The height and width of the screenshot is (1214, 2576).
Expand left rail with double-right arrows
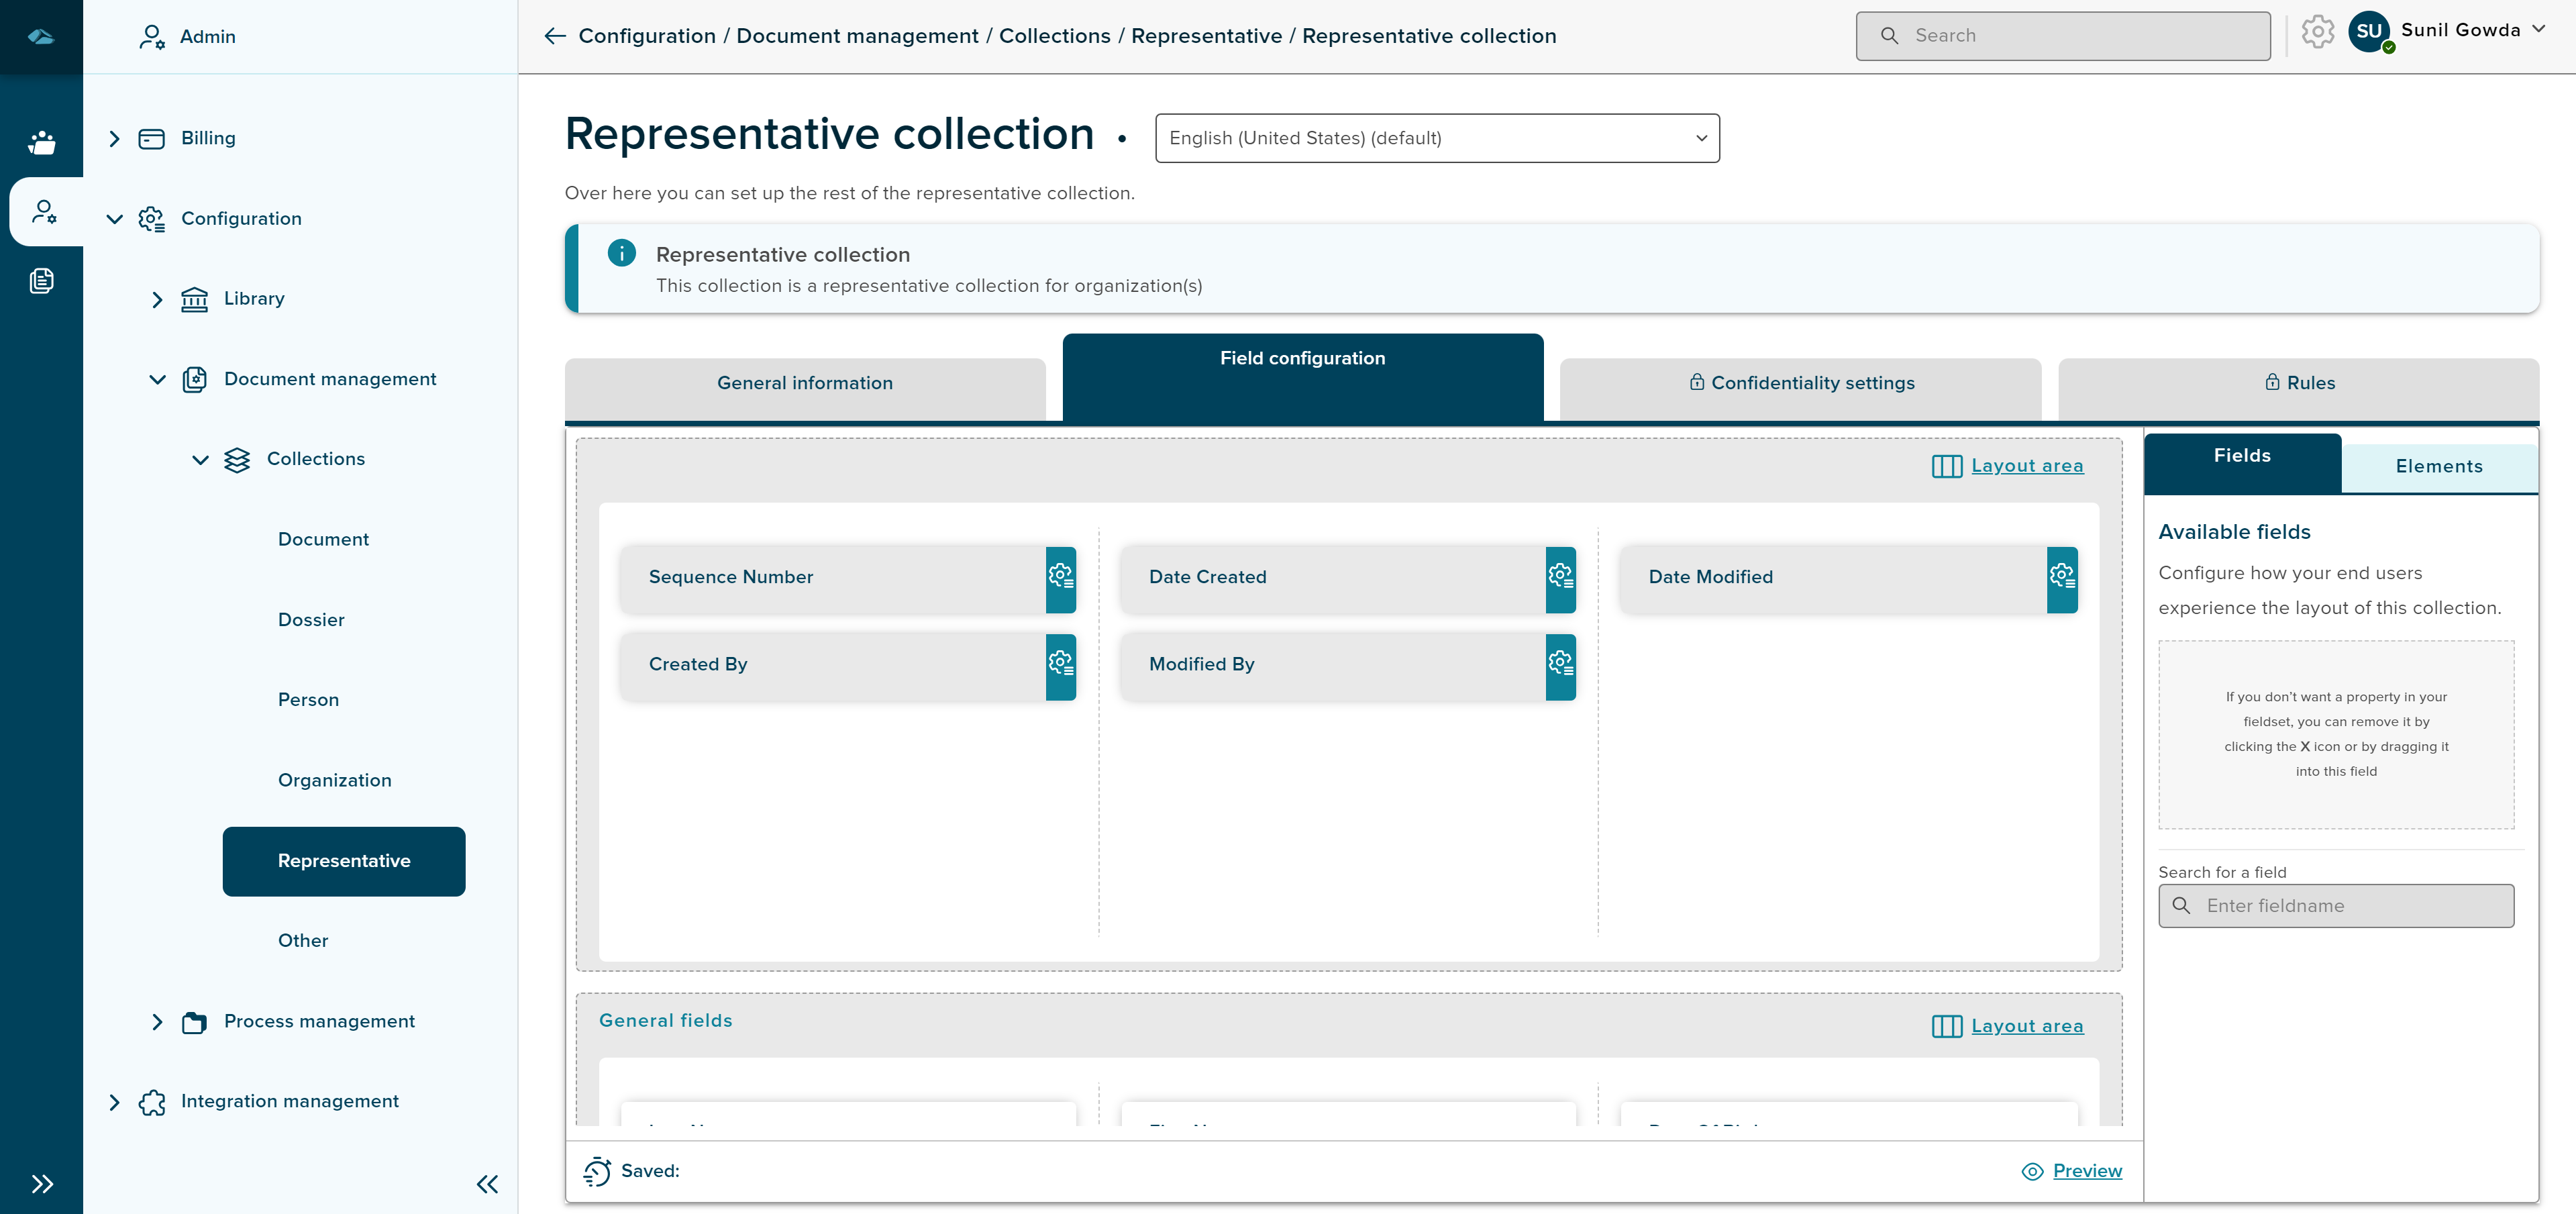(x=42, y=1184)
